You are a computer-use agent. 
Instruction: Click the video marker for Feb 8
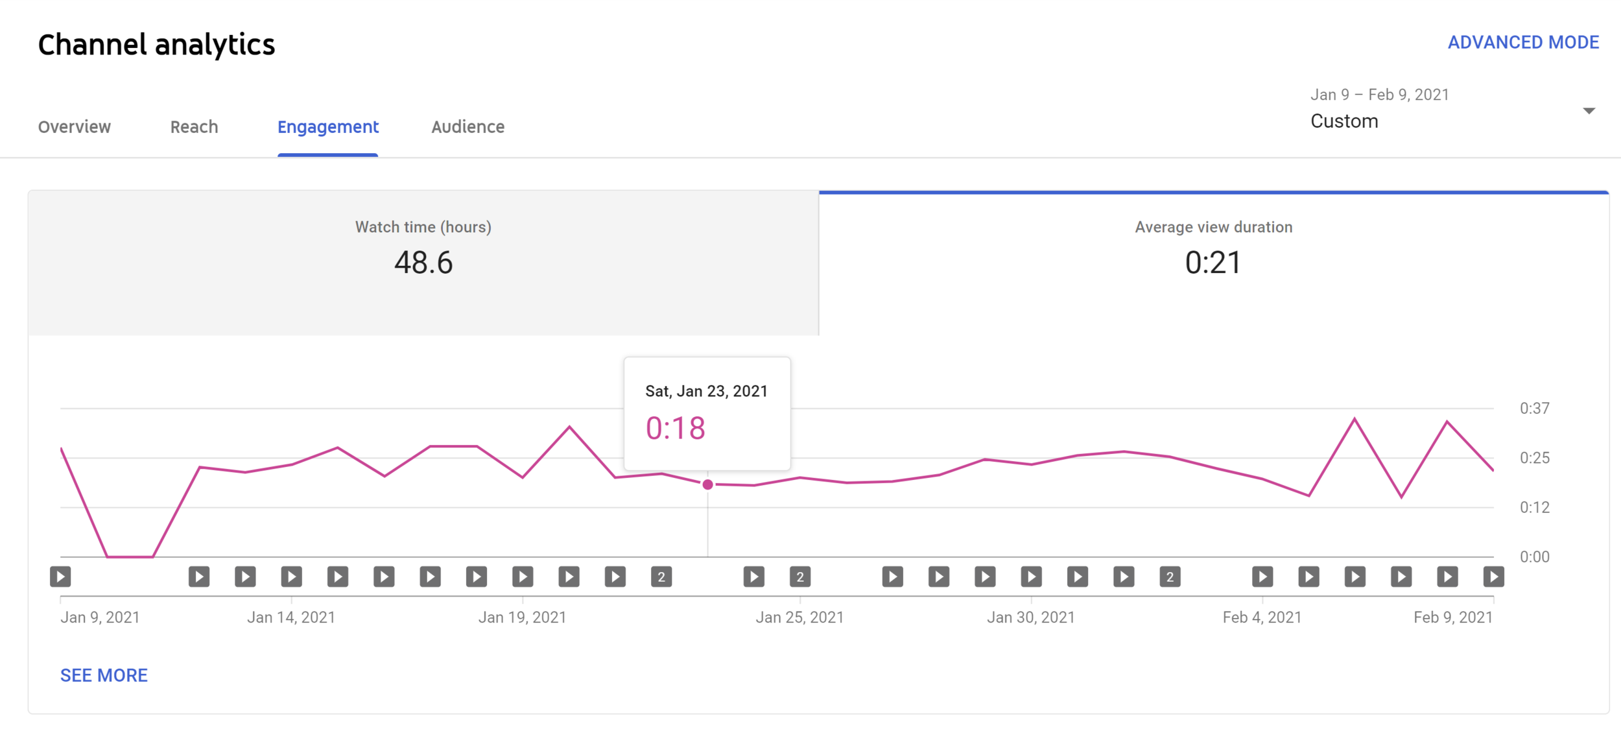coord(1448,577)
